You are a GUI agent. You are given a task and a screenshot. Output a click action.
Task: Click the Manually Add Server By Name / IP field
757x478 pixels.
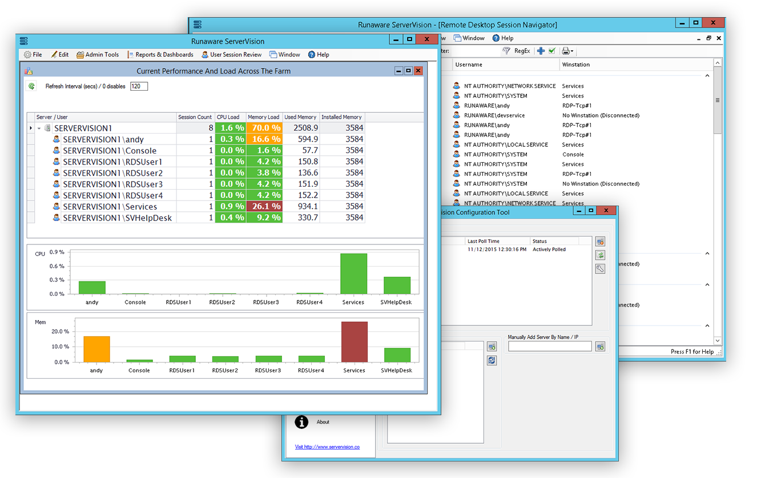coord(551,346)
